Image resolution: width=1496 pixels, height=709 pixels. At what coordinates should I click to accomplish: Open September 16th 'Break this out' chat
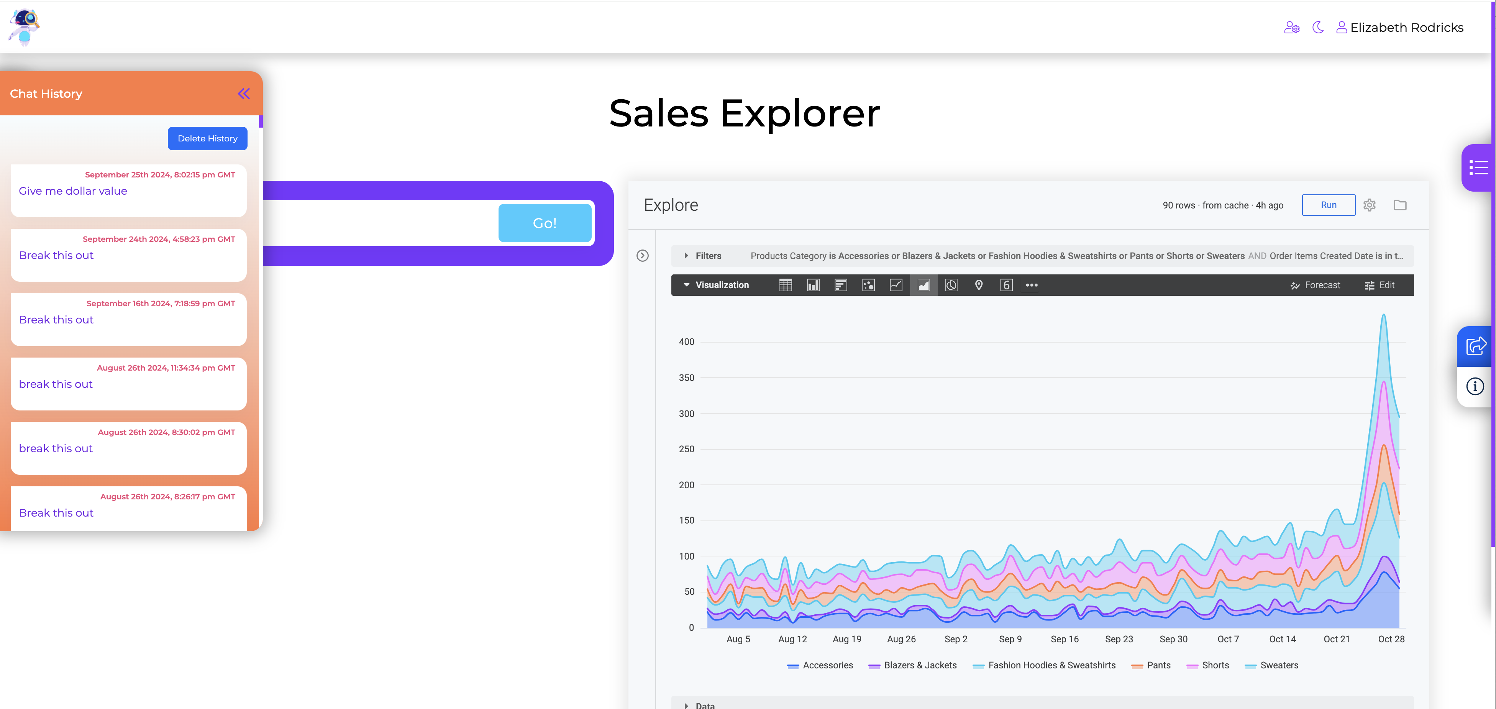tap(128, 319)
